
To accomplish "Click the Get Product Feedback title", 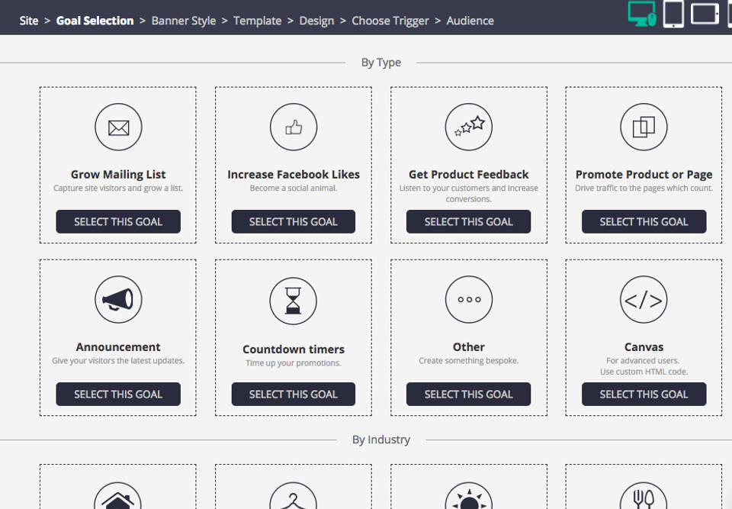I will tap(469, 174).
